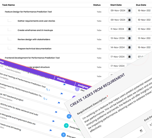Image resolution: width=152 pixels, height=138 pixels.
Task: Click the 10-Nov due date field
Action: 144,20
